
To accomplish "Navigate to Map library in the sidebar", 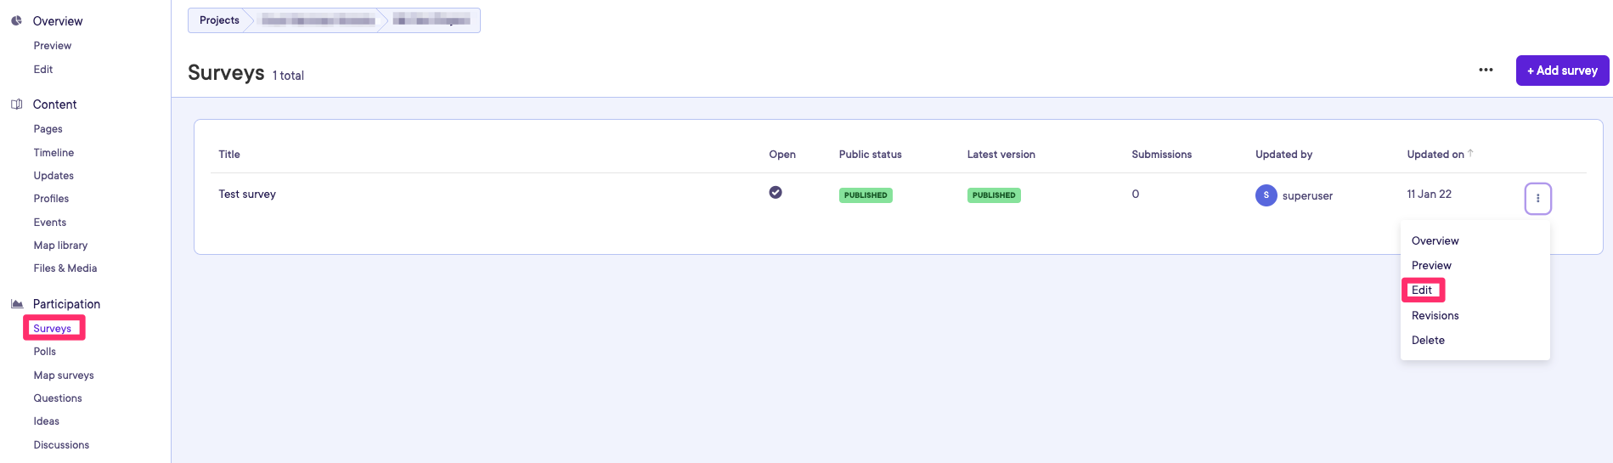I will [x=60, y=246].
